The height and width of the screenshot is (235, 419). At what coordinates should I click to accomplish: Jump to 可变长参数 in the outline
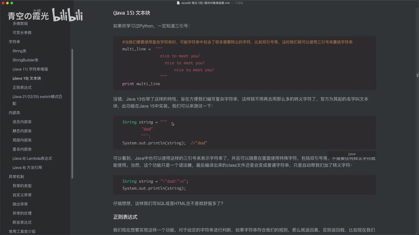tap(22, 33)
